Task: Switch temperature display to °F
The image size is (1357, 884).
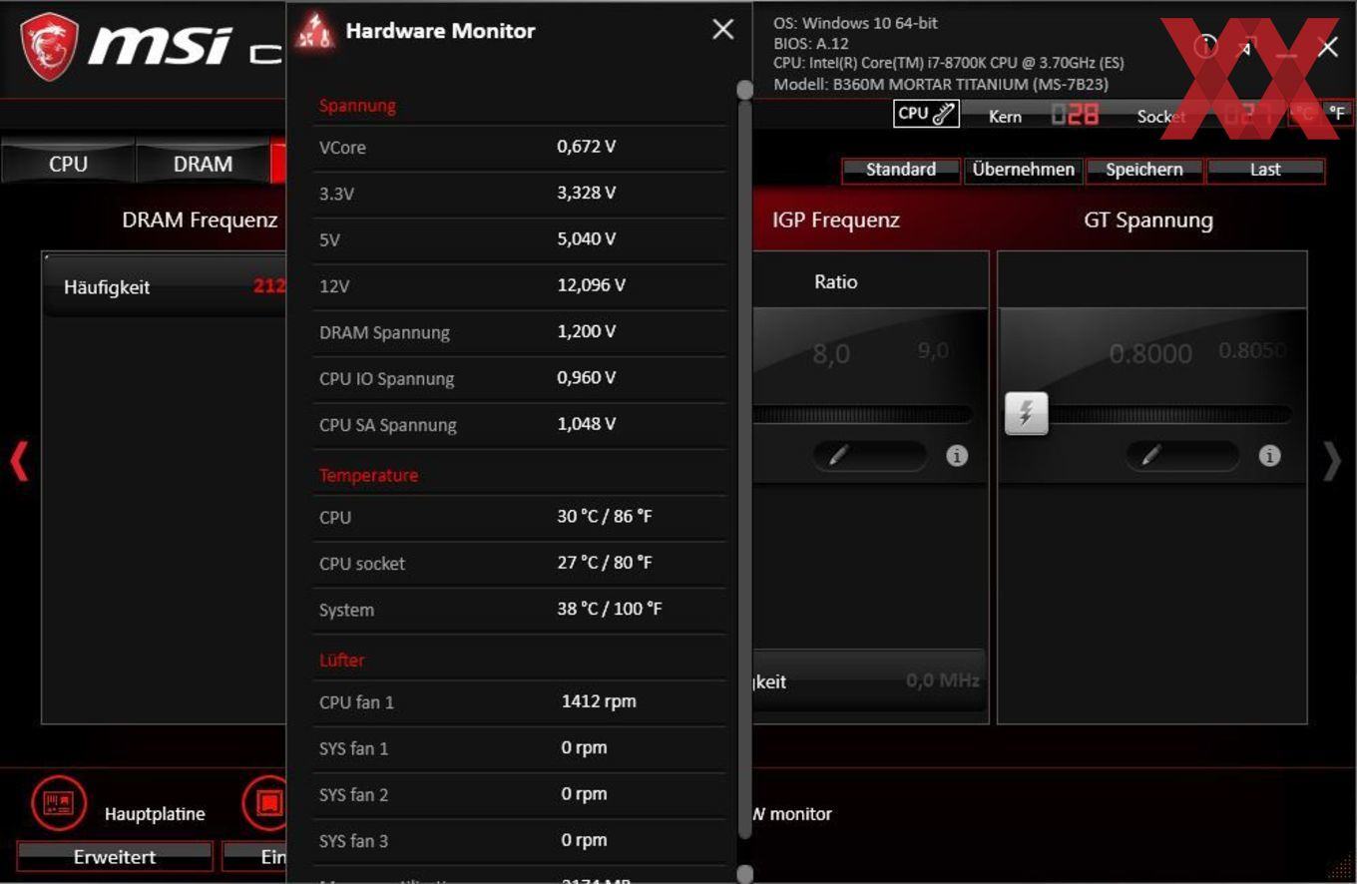Action: (x=1336, y=114)
